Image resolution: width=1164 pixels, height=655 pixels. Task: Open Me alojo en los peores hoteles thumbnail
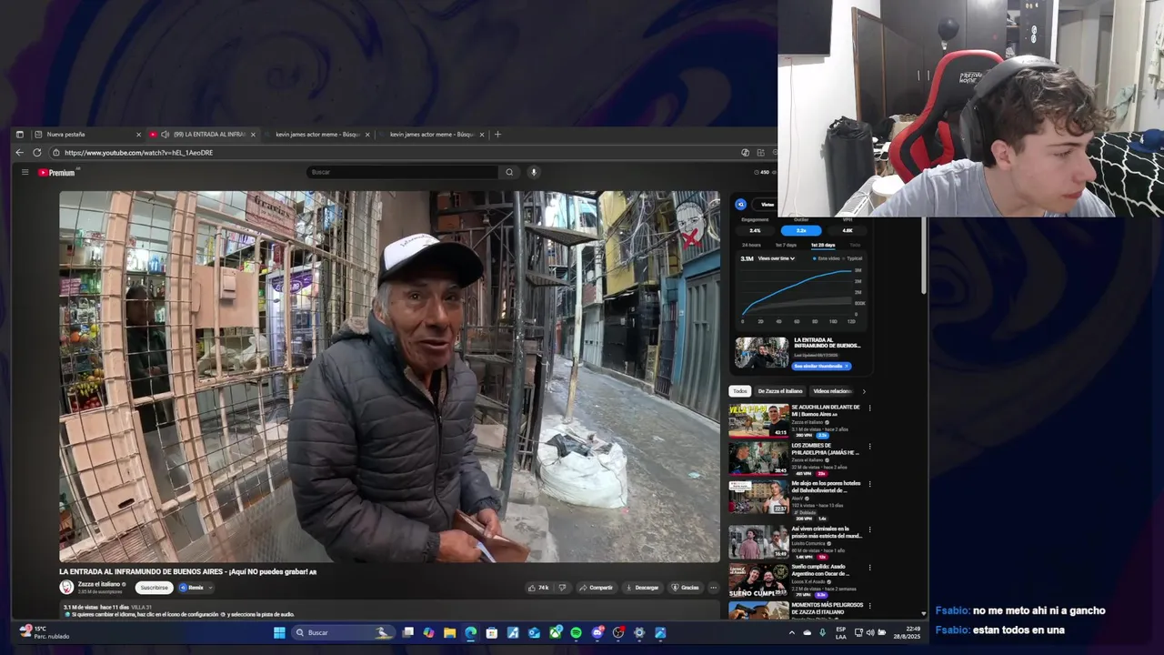758,498
